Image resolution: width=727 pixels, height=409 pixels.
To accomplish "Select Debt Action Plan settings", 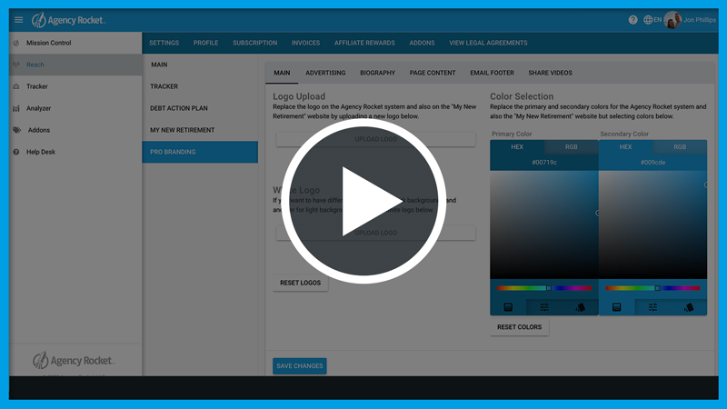I will (x=200, y=108).
